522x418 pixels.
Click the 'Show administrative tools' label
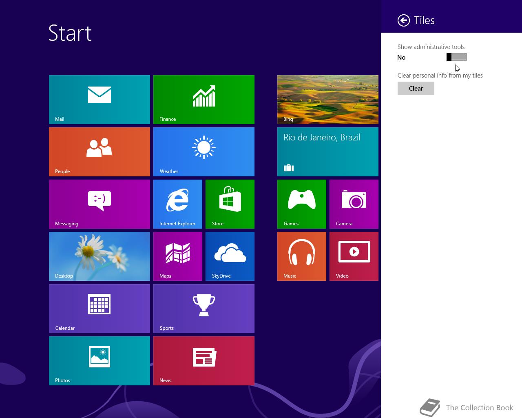[431, 47]
